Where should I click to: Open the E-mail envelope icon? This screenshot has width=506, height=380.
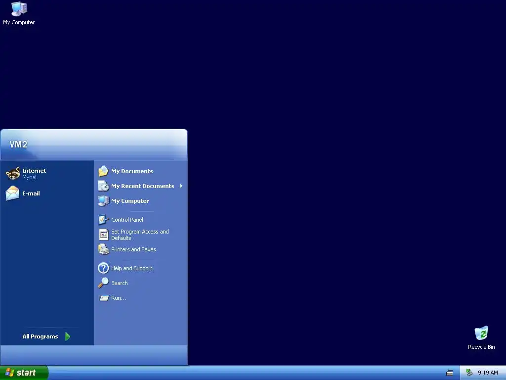click(x=12, y=193)
